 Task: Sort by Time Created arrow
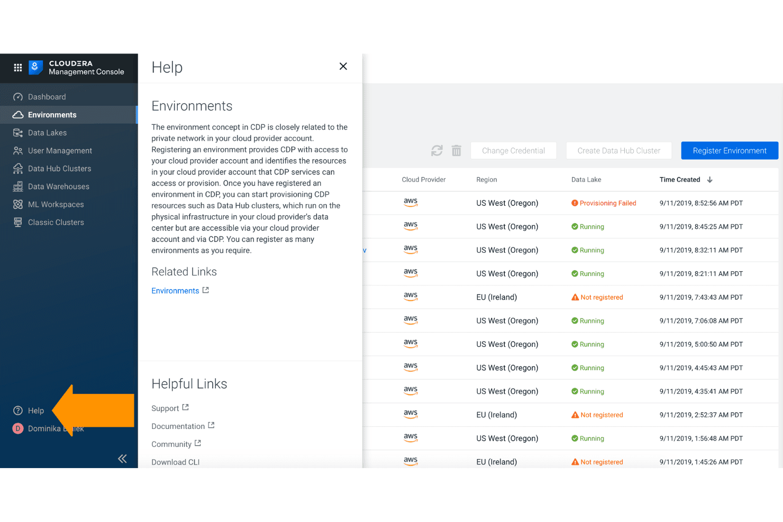[710, 180]
